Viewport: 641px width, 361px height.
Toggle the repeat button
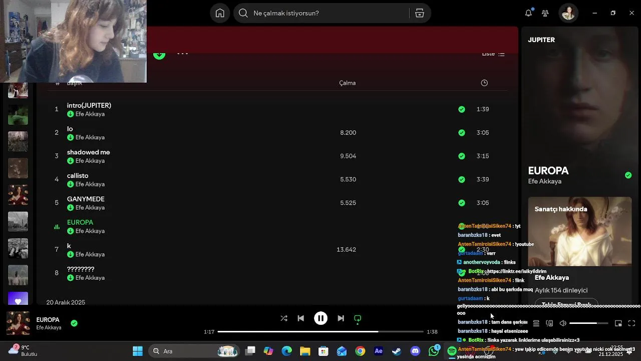coord(358,318)
